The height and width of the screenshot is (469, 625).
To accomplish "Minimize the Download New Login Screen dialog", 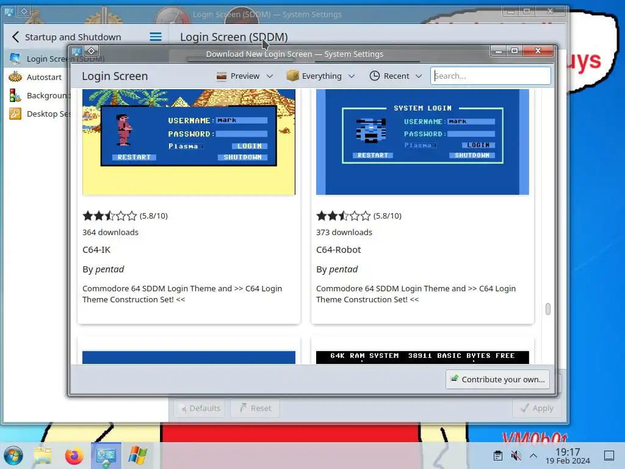I will 498,51.
